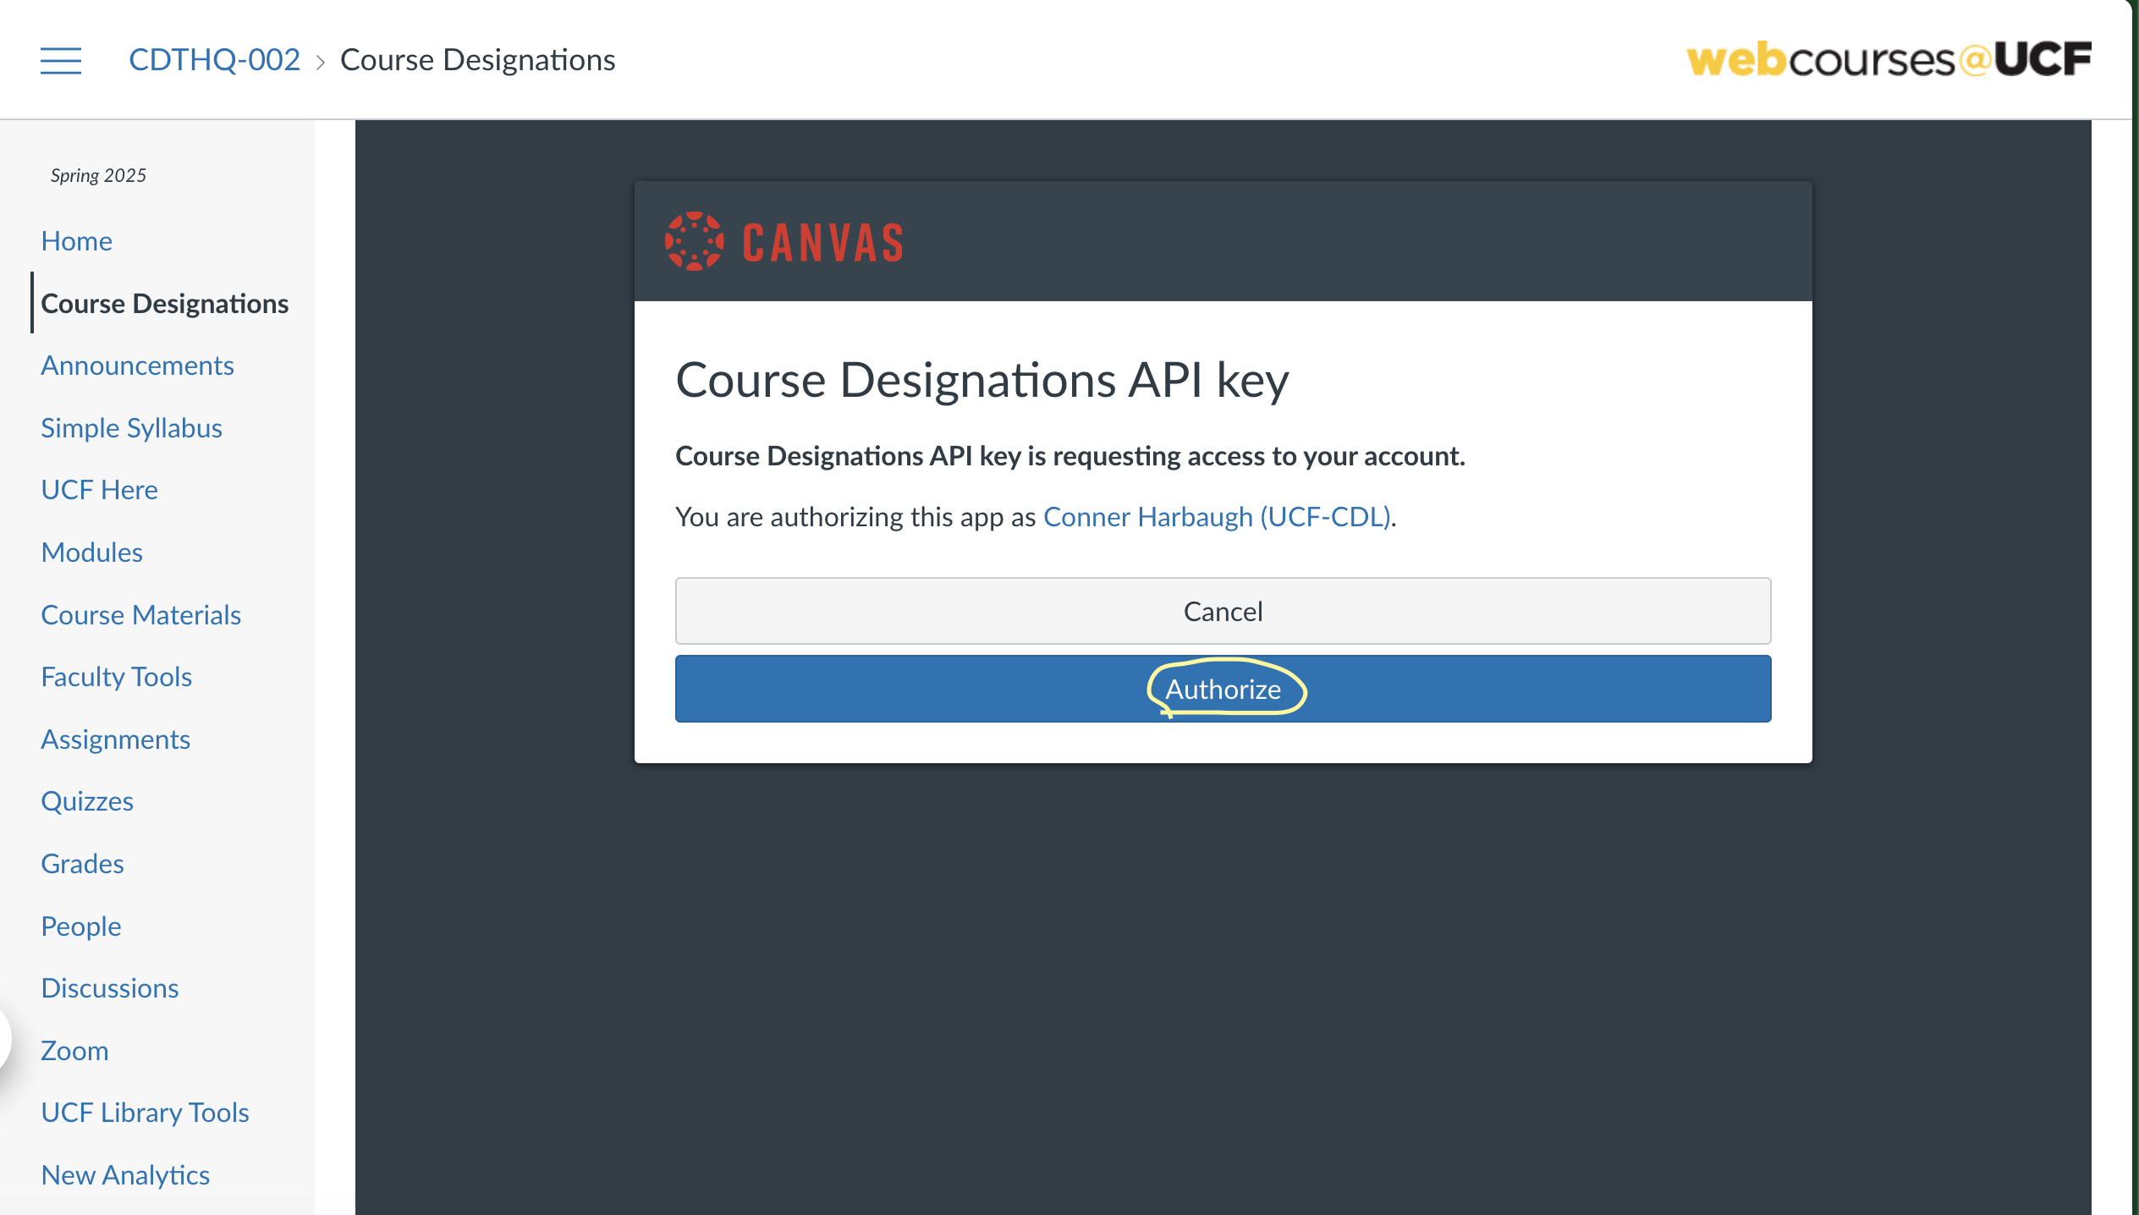Open UCF Here in course menu
Image resolution: width=2139 pixels, height=1215 pixels.
(99, 490)
